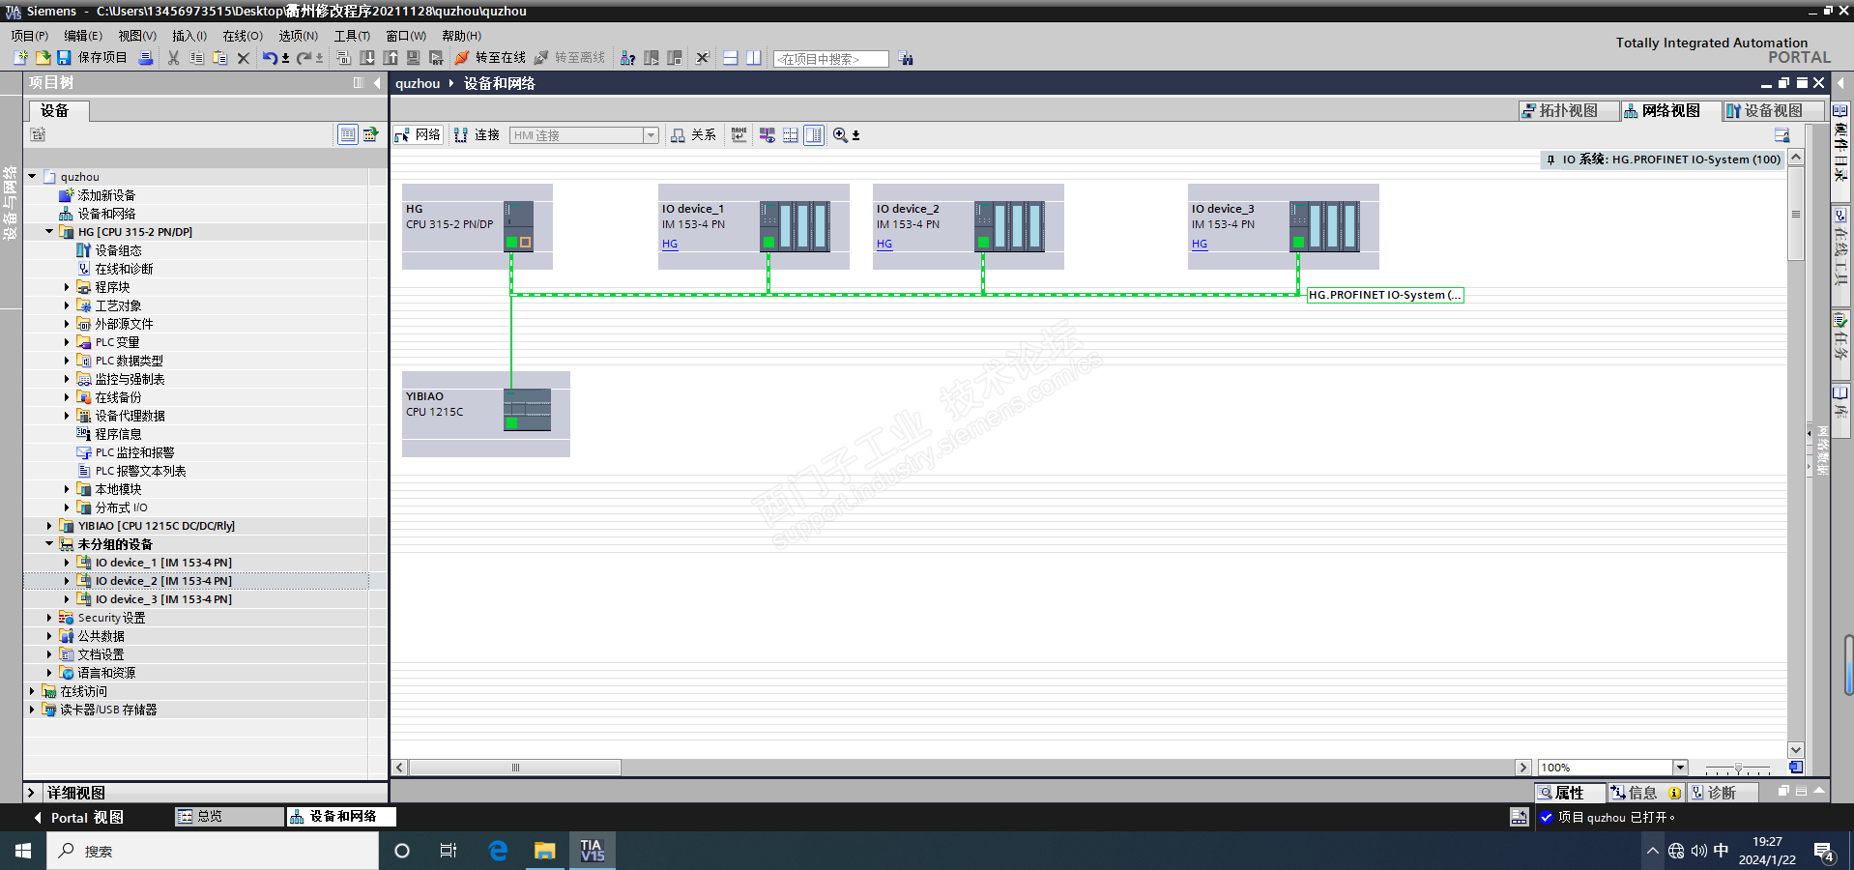Viewport: 1854px width, 870px height.
Task: Click the paste icon in the main toolbar
Action: (x=220, y=58)
